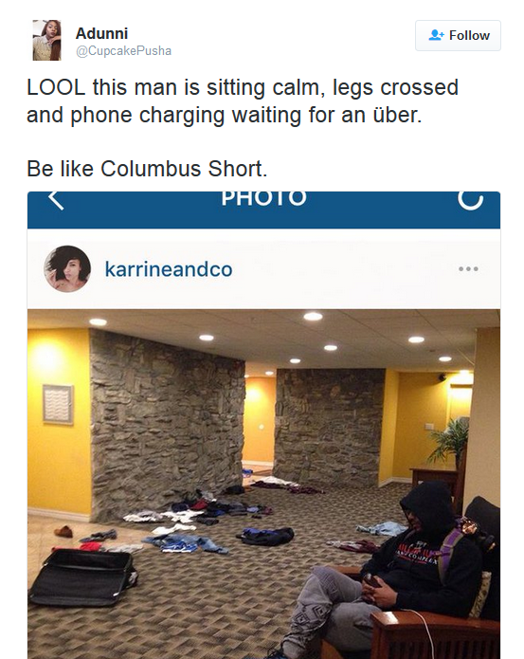
Task: Click the PHOTO header title
Action: tap(263, 198)
